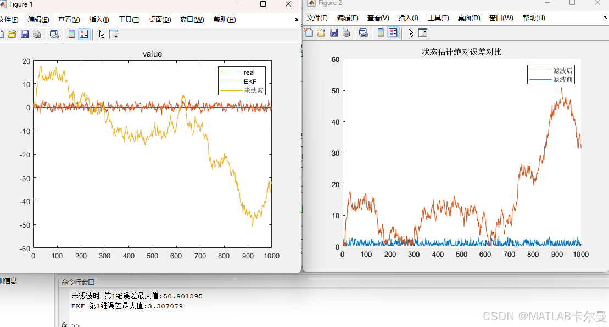Save figure icon in Figure 2 toolbar
The width and height of the screenshot is (609, 327).
click(334, 32)
